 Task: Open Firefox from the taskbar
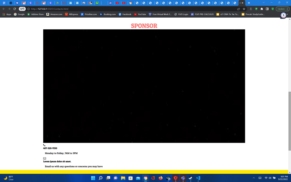pos(161,178)
